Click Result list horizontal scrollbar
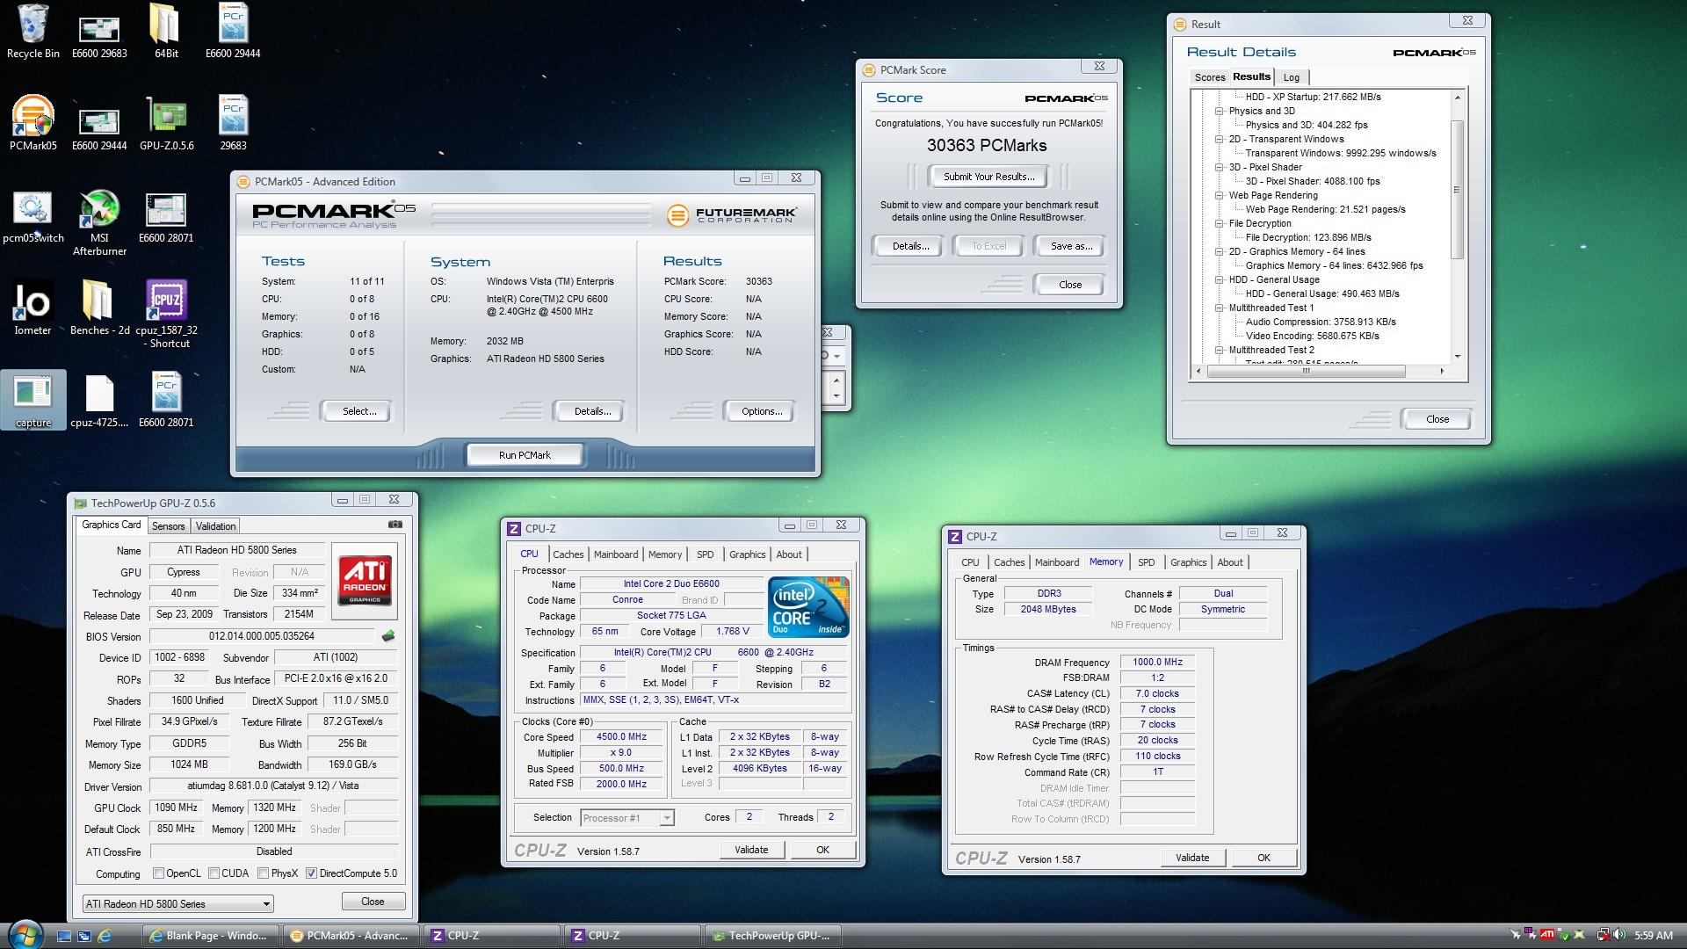The height and width of the screenshot is (949, 1687). [1307, 371]
